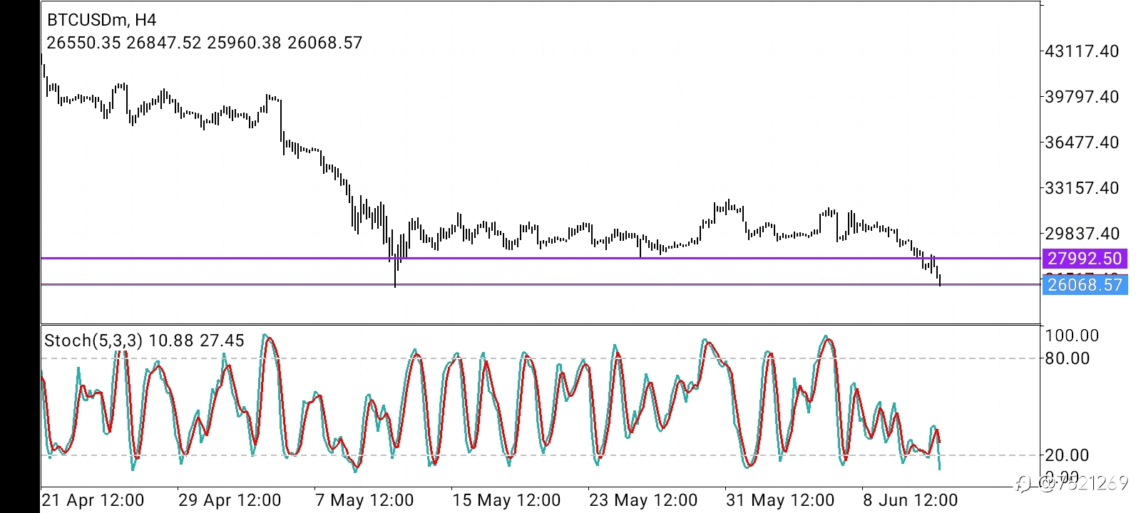Select the 100.00 stochastic scale label
The height and width of the screenshot is (513, 1141).
[1072, 336]
